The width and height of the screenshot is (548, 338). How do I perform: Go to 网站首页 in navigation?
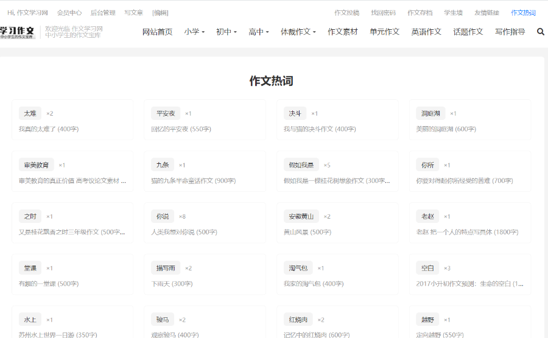pos(157,32)
